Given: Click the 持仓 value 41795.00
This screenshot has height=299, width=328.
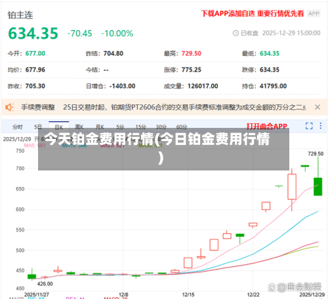Looking at the screenshot, I should pyautogui.click(x=273, y=86).
